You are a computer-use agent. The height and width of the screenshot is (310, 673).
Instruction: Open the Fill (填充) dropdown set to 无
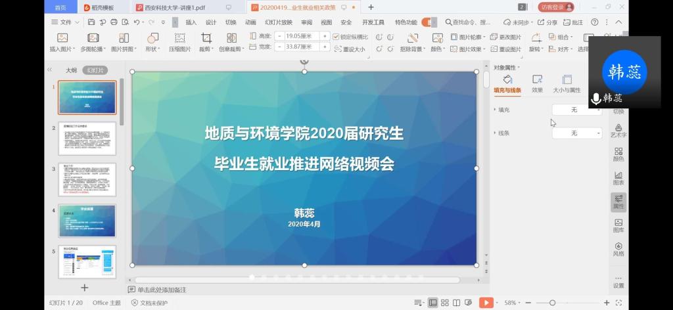[x=576, y=110]
